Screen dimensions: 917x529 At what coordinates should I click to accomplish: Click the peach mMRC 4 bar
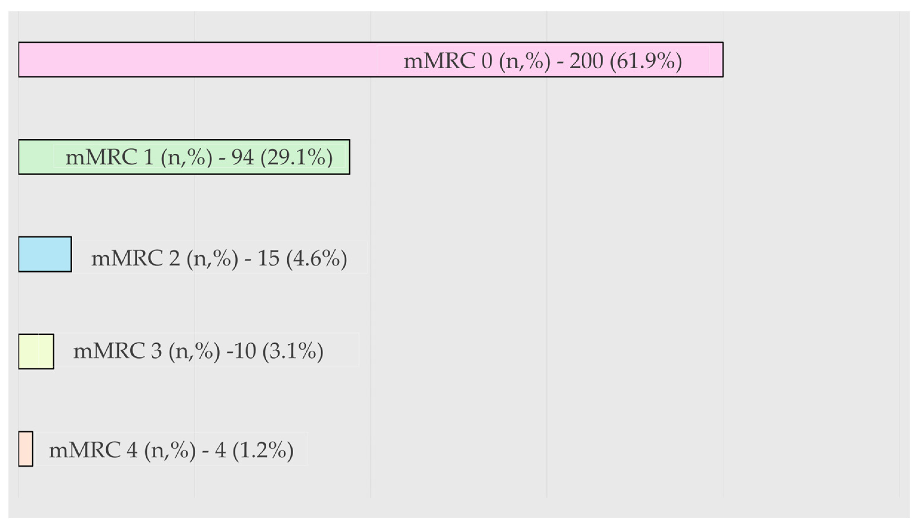25,449
